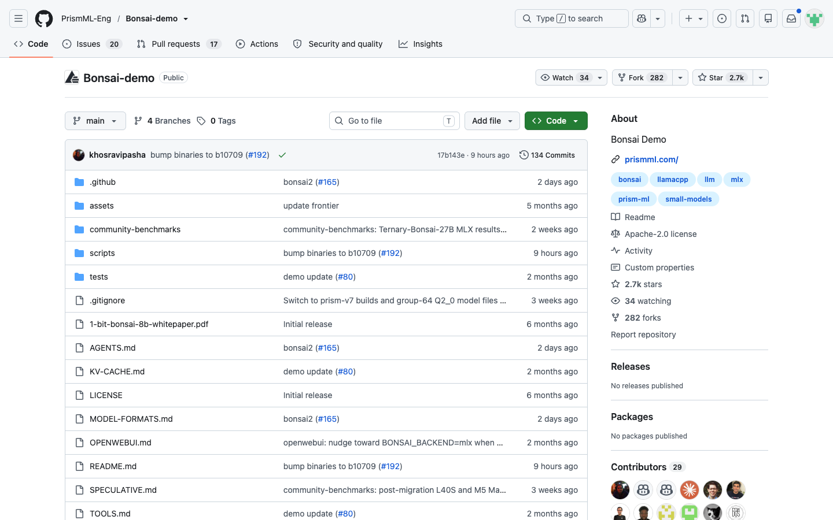833x520 pixels.
Task: Open the README.md file
Action: click(113, 466)
